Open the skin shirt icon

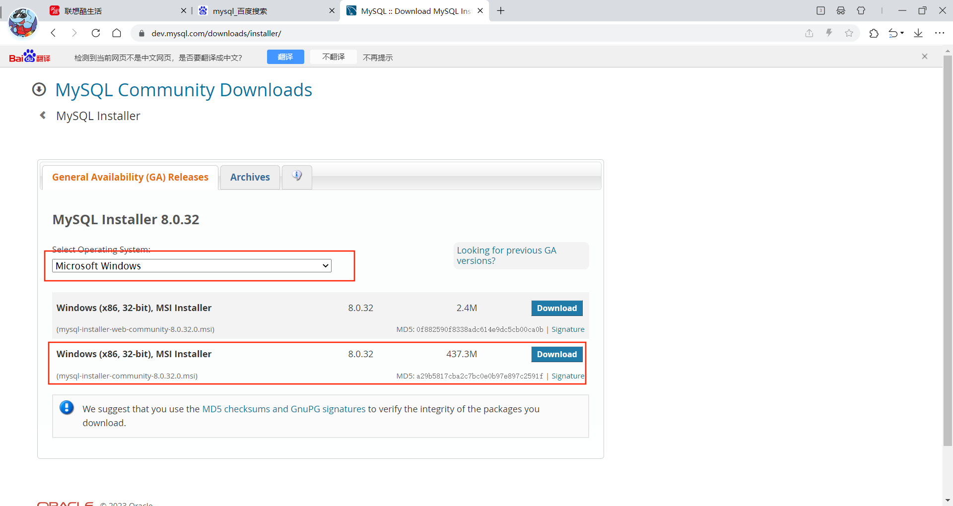(861, 10)
